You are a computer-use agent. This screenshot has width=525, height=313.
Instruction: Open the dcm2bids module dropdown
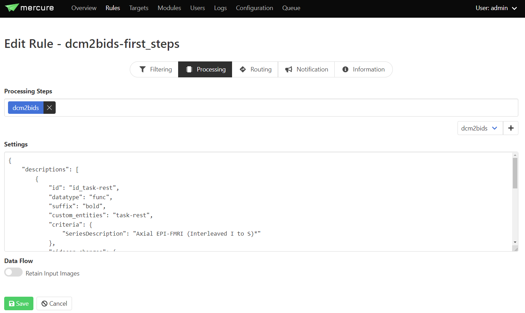click(x=480, y=128)
